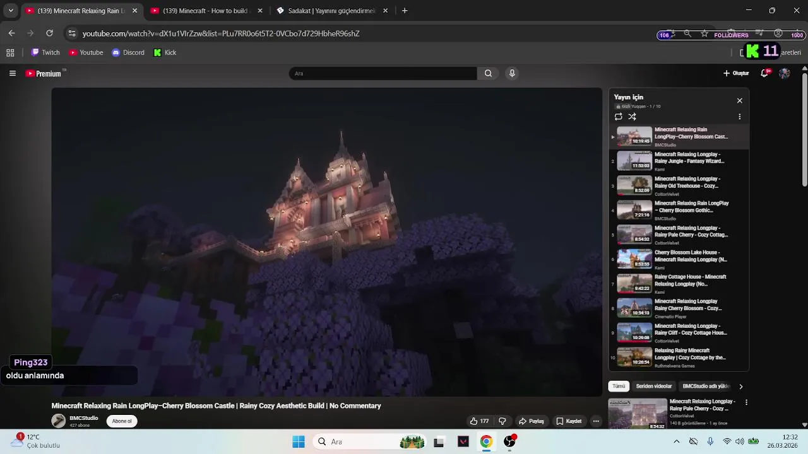The width and height of the screenshot is (808, 454).
Task: Reload the current page
Action: click(x=49, y=33)
